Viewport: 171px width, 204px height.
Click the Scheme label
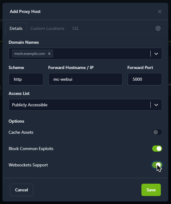16,68
